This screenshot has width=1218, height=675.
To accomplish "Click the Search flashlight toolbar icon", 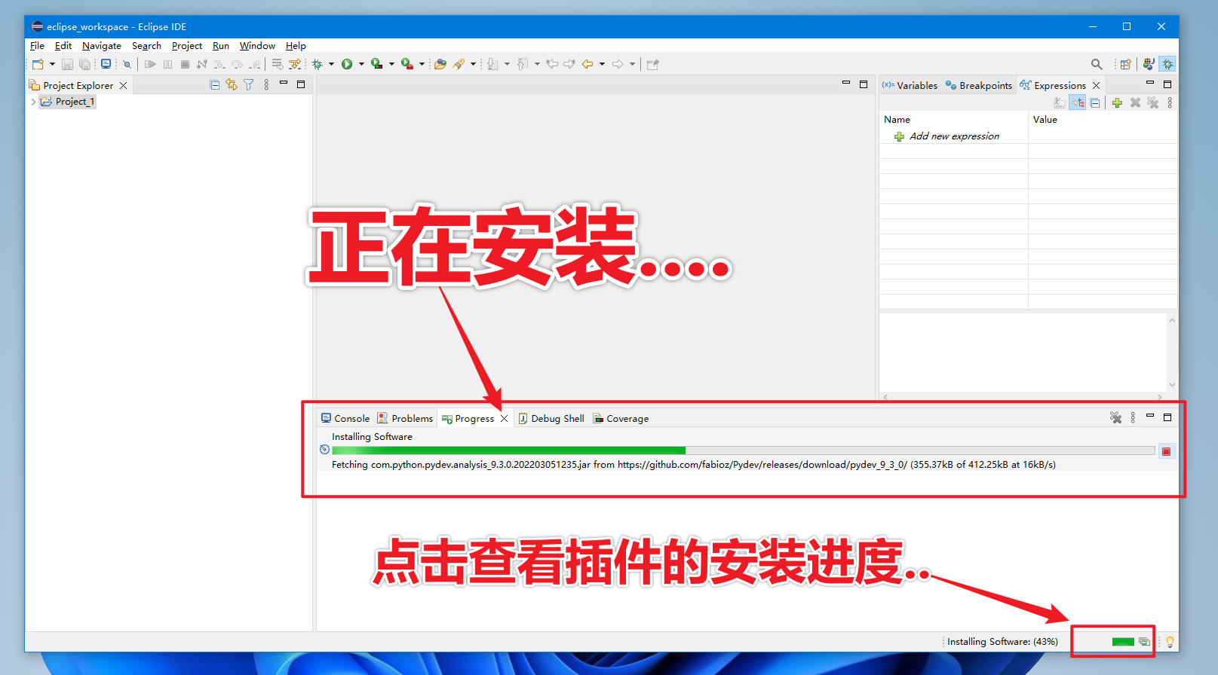I will [x=459, y=64].
